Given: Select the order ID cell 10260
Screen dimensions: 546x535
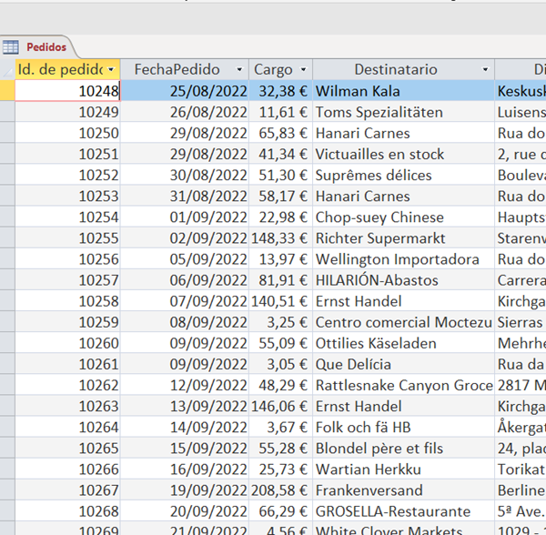Looking at the screenshot, I should tap(68, 343).
